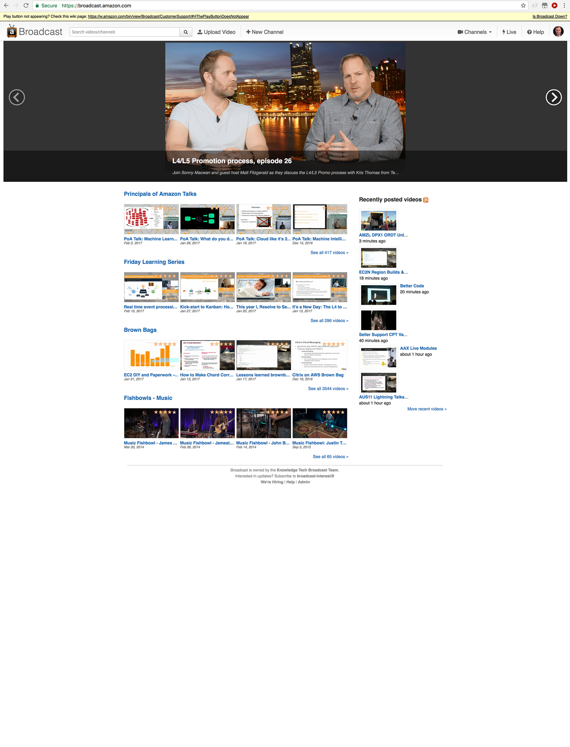The height and width of the screenshot is (747, 570).
Task: Click the AAX Live Modules thumbnail
Action: click(378, 357)
